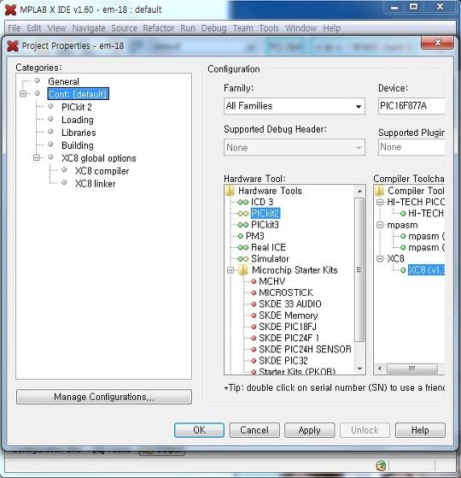Click the Microchip Starter Kits folder icon
Viewport: 461px width, 478px height.
click(243, 270)
